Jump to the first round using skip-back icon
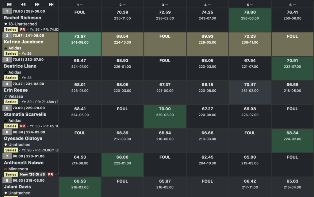 (9, 4)
